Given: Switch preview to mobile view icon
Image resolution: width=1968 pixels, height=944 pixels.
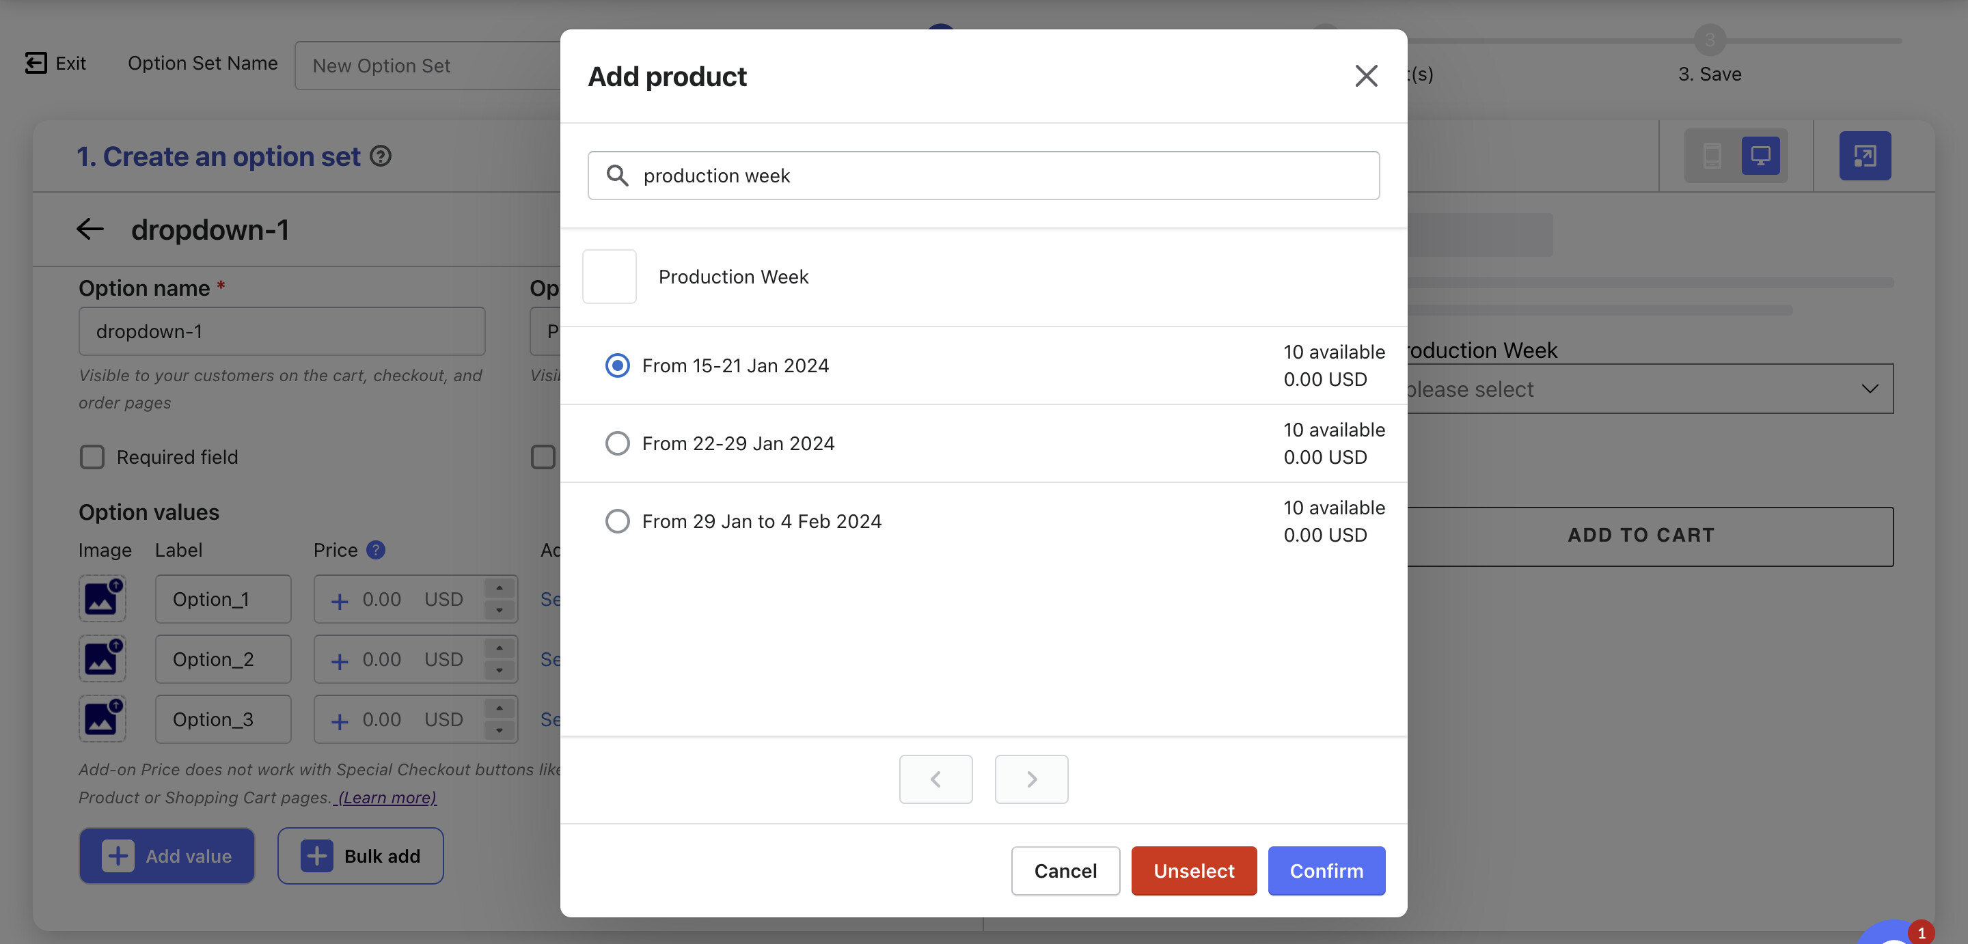Looking at the screenshot, I should pos(1712,156).
